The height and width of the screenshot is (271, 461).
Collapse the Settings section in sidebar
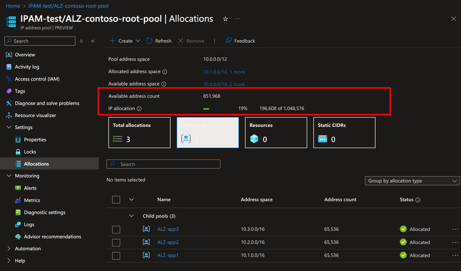pos(9,127)
